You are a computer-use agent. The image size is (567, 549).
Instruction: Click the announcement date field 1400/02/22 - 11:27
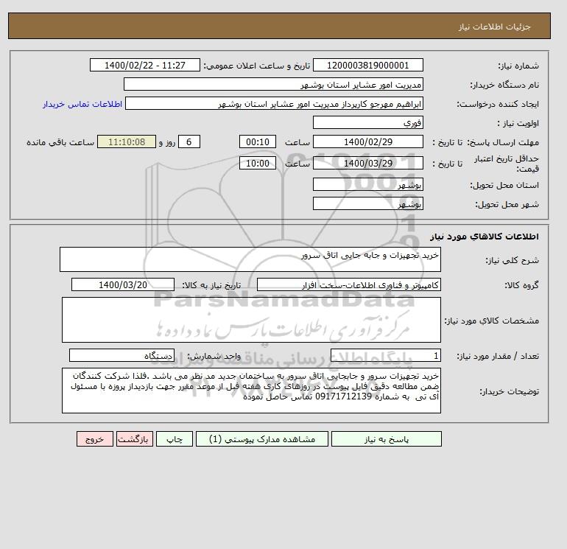coord(144,65)
